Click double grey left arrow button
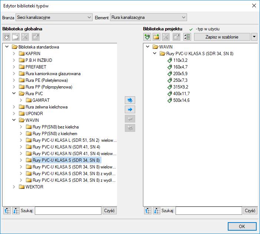This screenshot has height=234, width=260. pos(130,128)
